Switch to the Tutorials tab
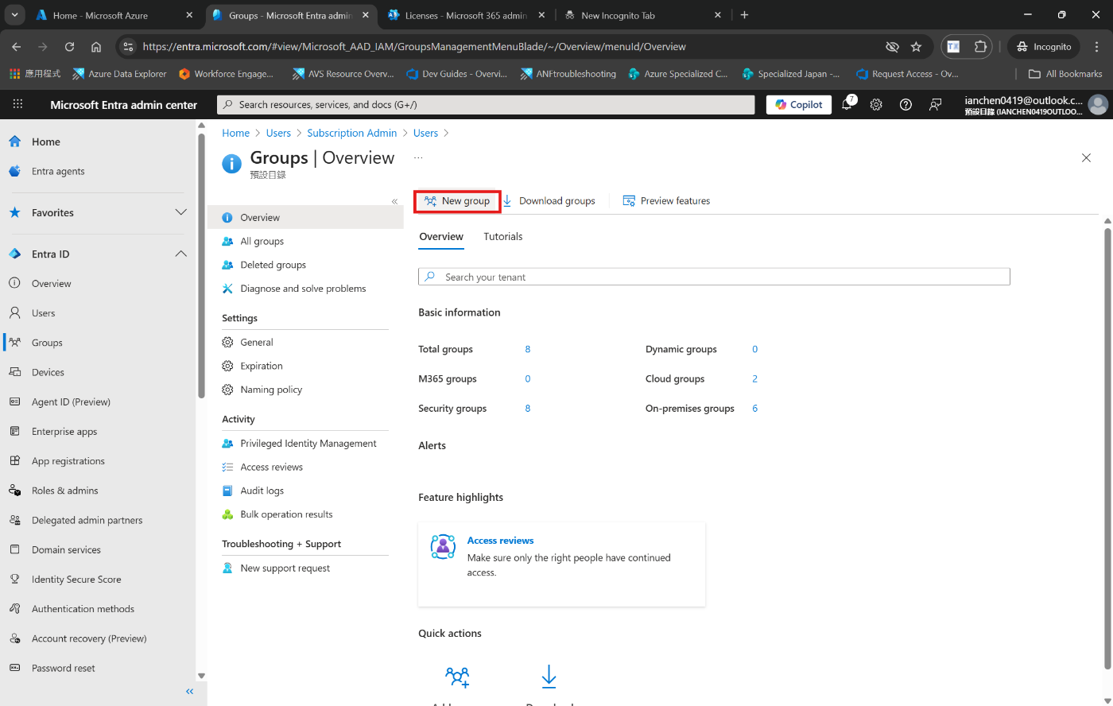 pyautogui.click(x=503, y=236)
